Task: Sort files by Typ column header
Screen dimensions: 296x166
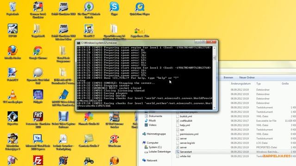Action: (x=259, y=83)
